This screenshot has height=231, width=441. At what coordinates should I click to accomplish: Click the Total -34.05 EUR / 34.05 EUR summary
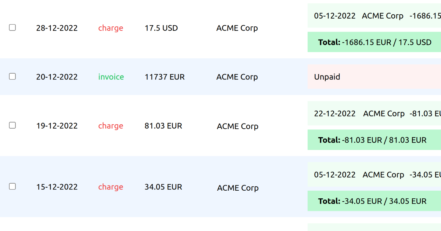pos(372,201)
